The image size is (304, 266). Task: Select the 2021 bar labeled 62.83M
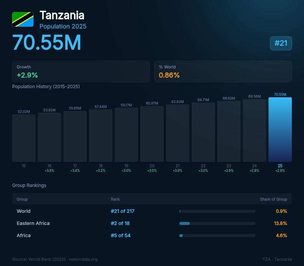[x=177, y=133]
